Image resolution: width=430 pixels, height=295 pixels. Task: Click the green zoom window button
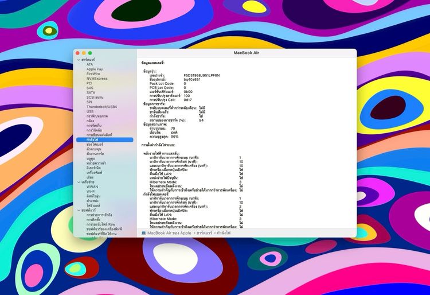point(90,53)
